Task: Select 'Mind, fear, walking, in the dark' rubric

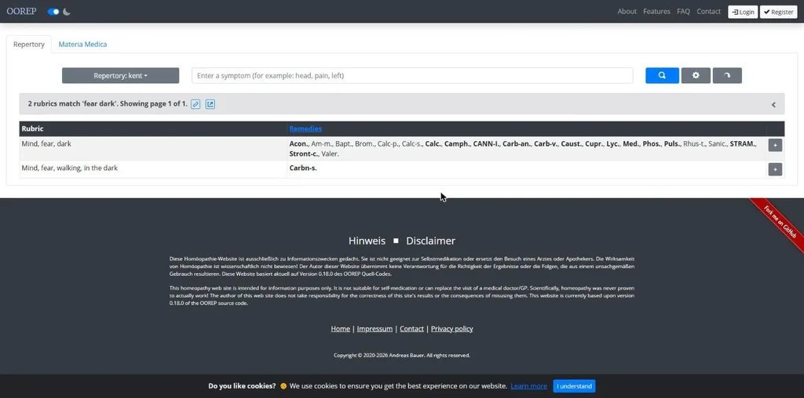Action: [x=69, y=168]
